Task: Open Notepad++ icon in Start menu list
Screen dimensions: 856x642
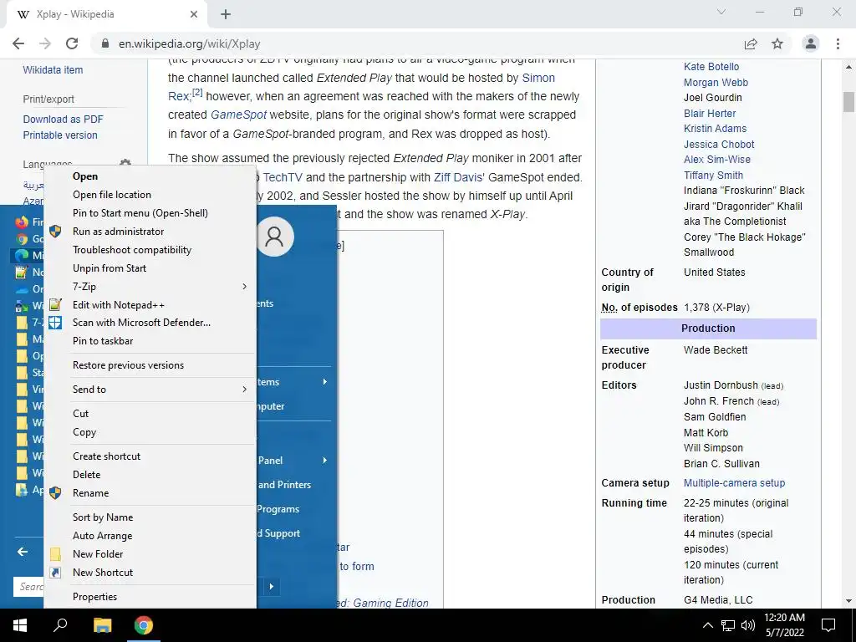Action: click(22, 272)
